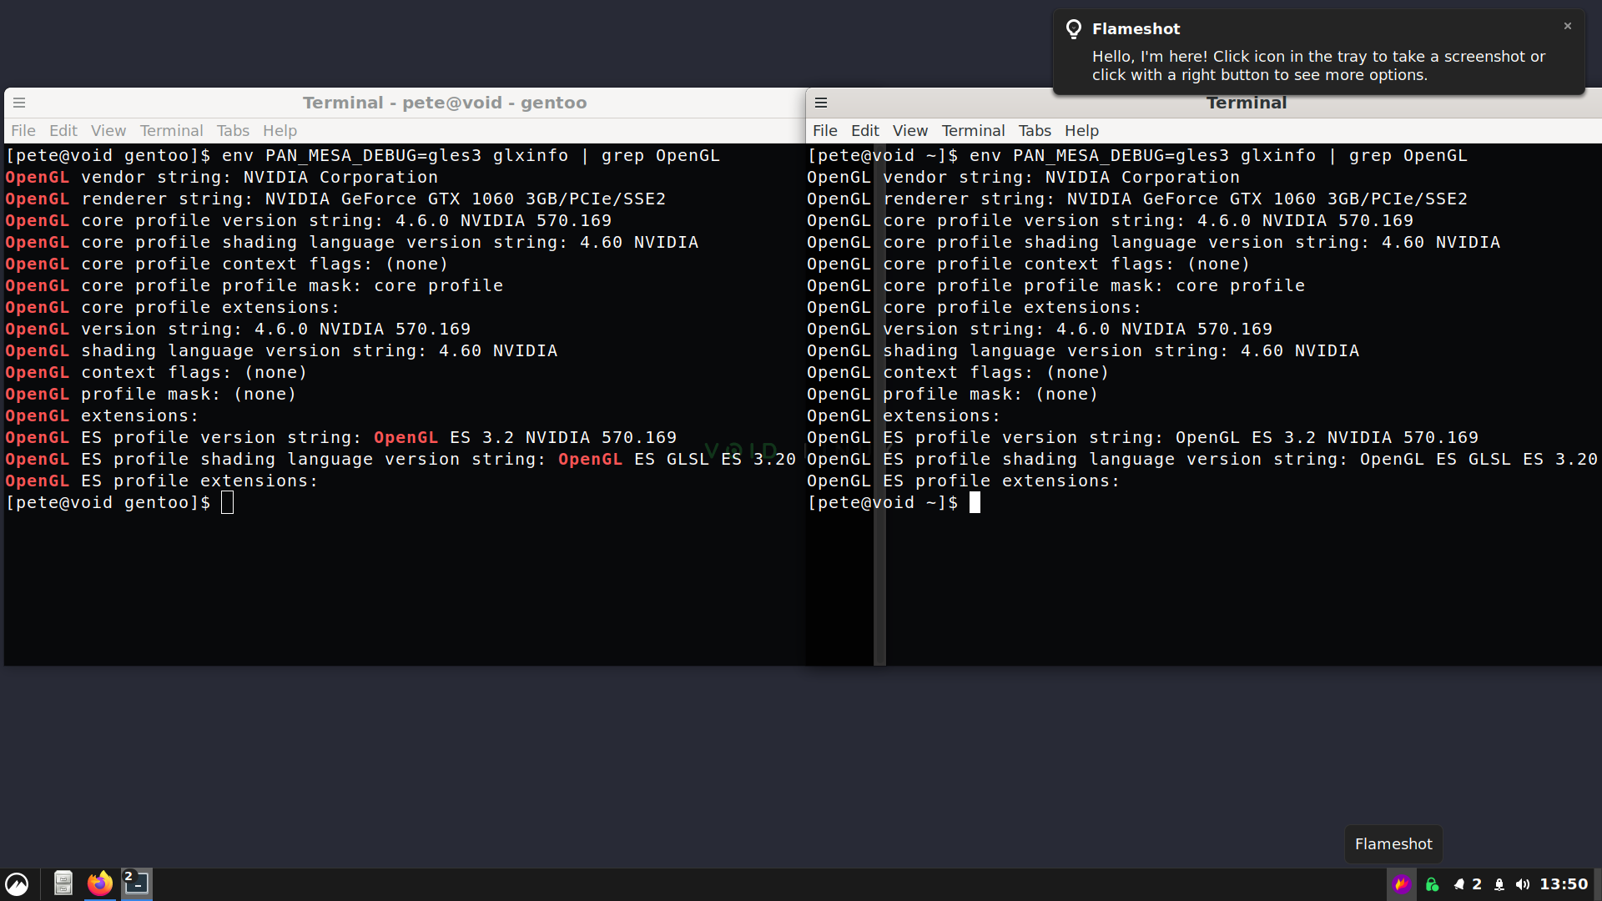This screenshot has height=901, width=1602.
Task: Open Help menu in right terminal
Action: click(x=1081, y=131)
